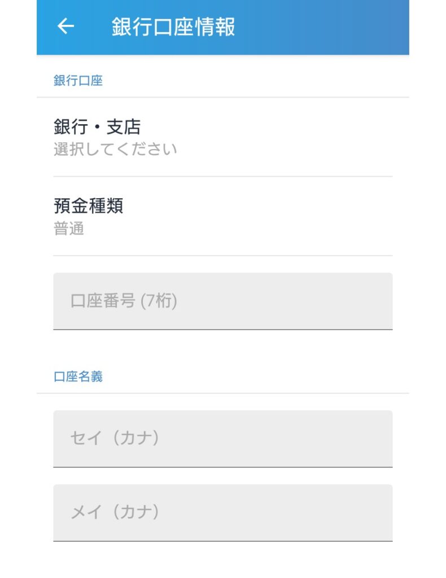Change the 普通 deposit type value
Image resolution: width=446 pixels, height=578 pixels.
[69, 228]
